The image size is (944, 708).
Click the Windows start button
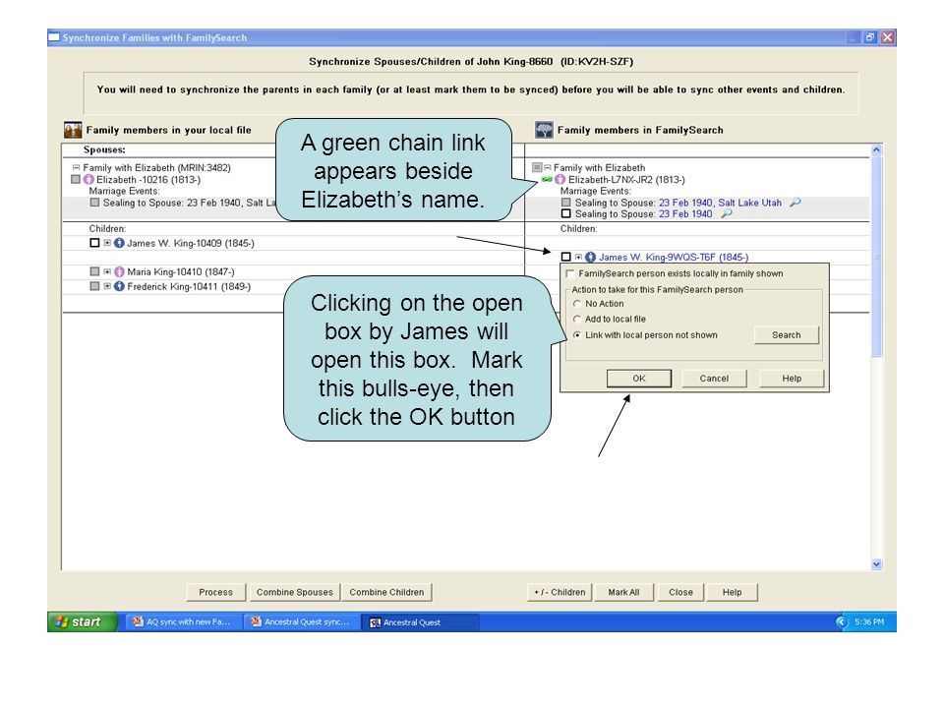[x=83, y=621]
